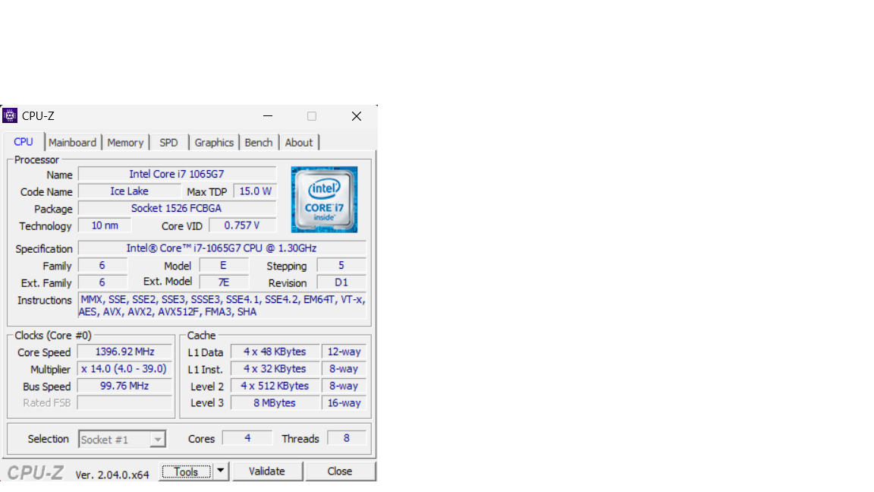The height and width of the screenshot is (492, 874).
Task: Click L1 Inst. value 4 x 32 KBytes
Action: coord(275,369)
